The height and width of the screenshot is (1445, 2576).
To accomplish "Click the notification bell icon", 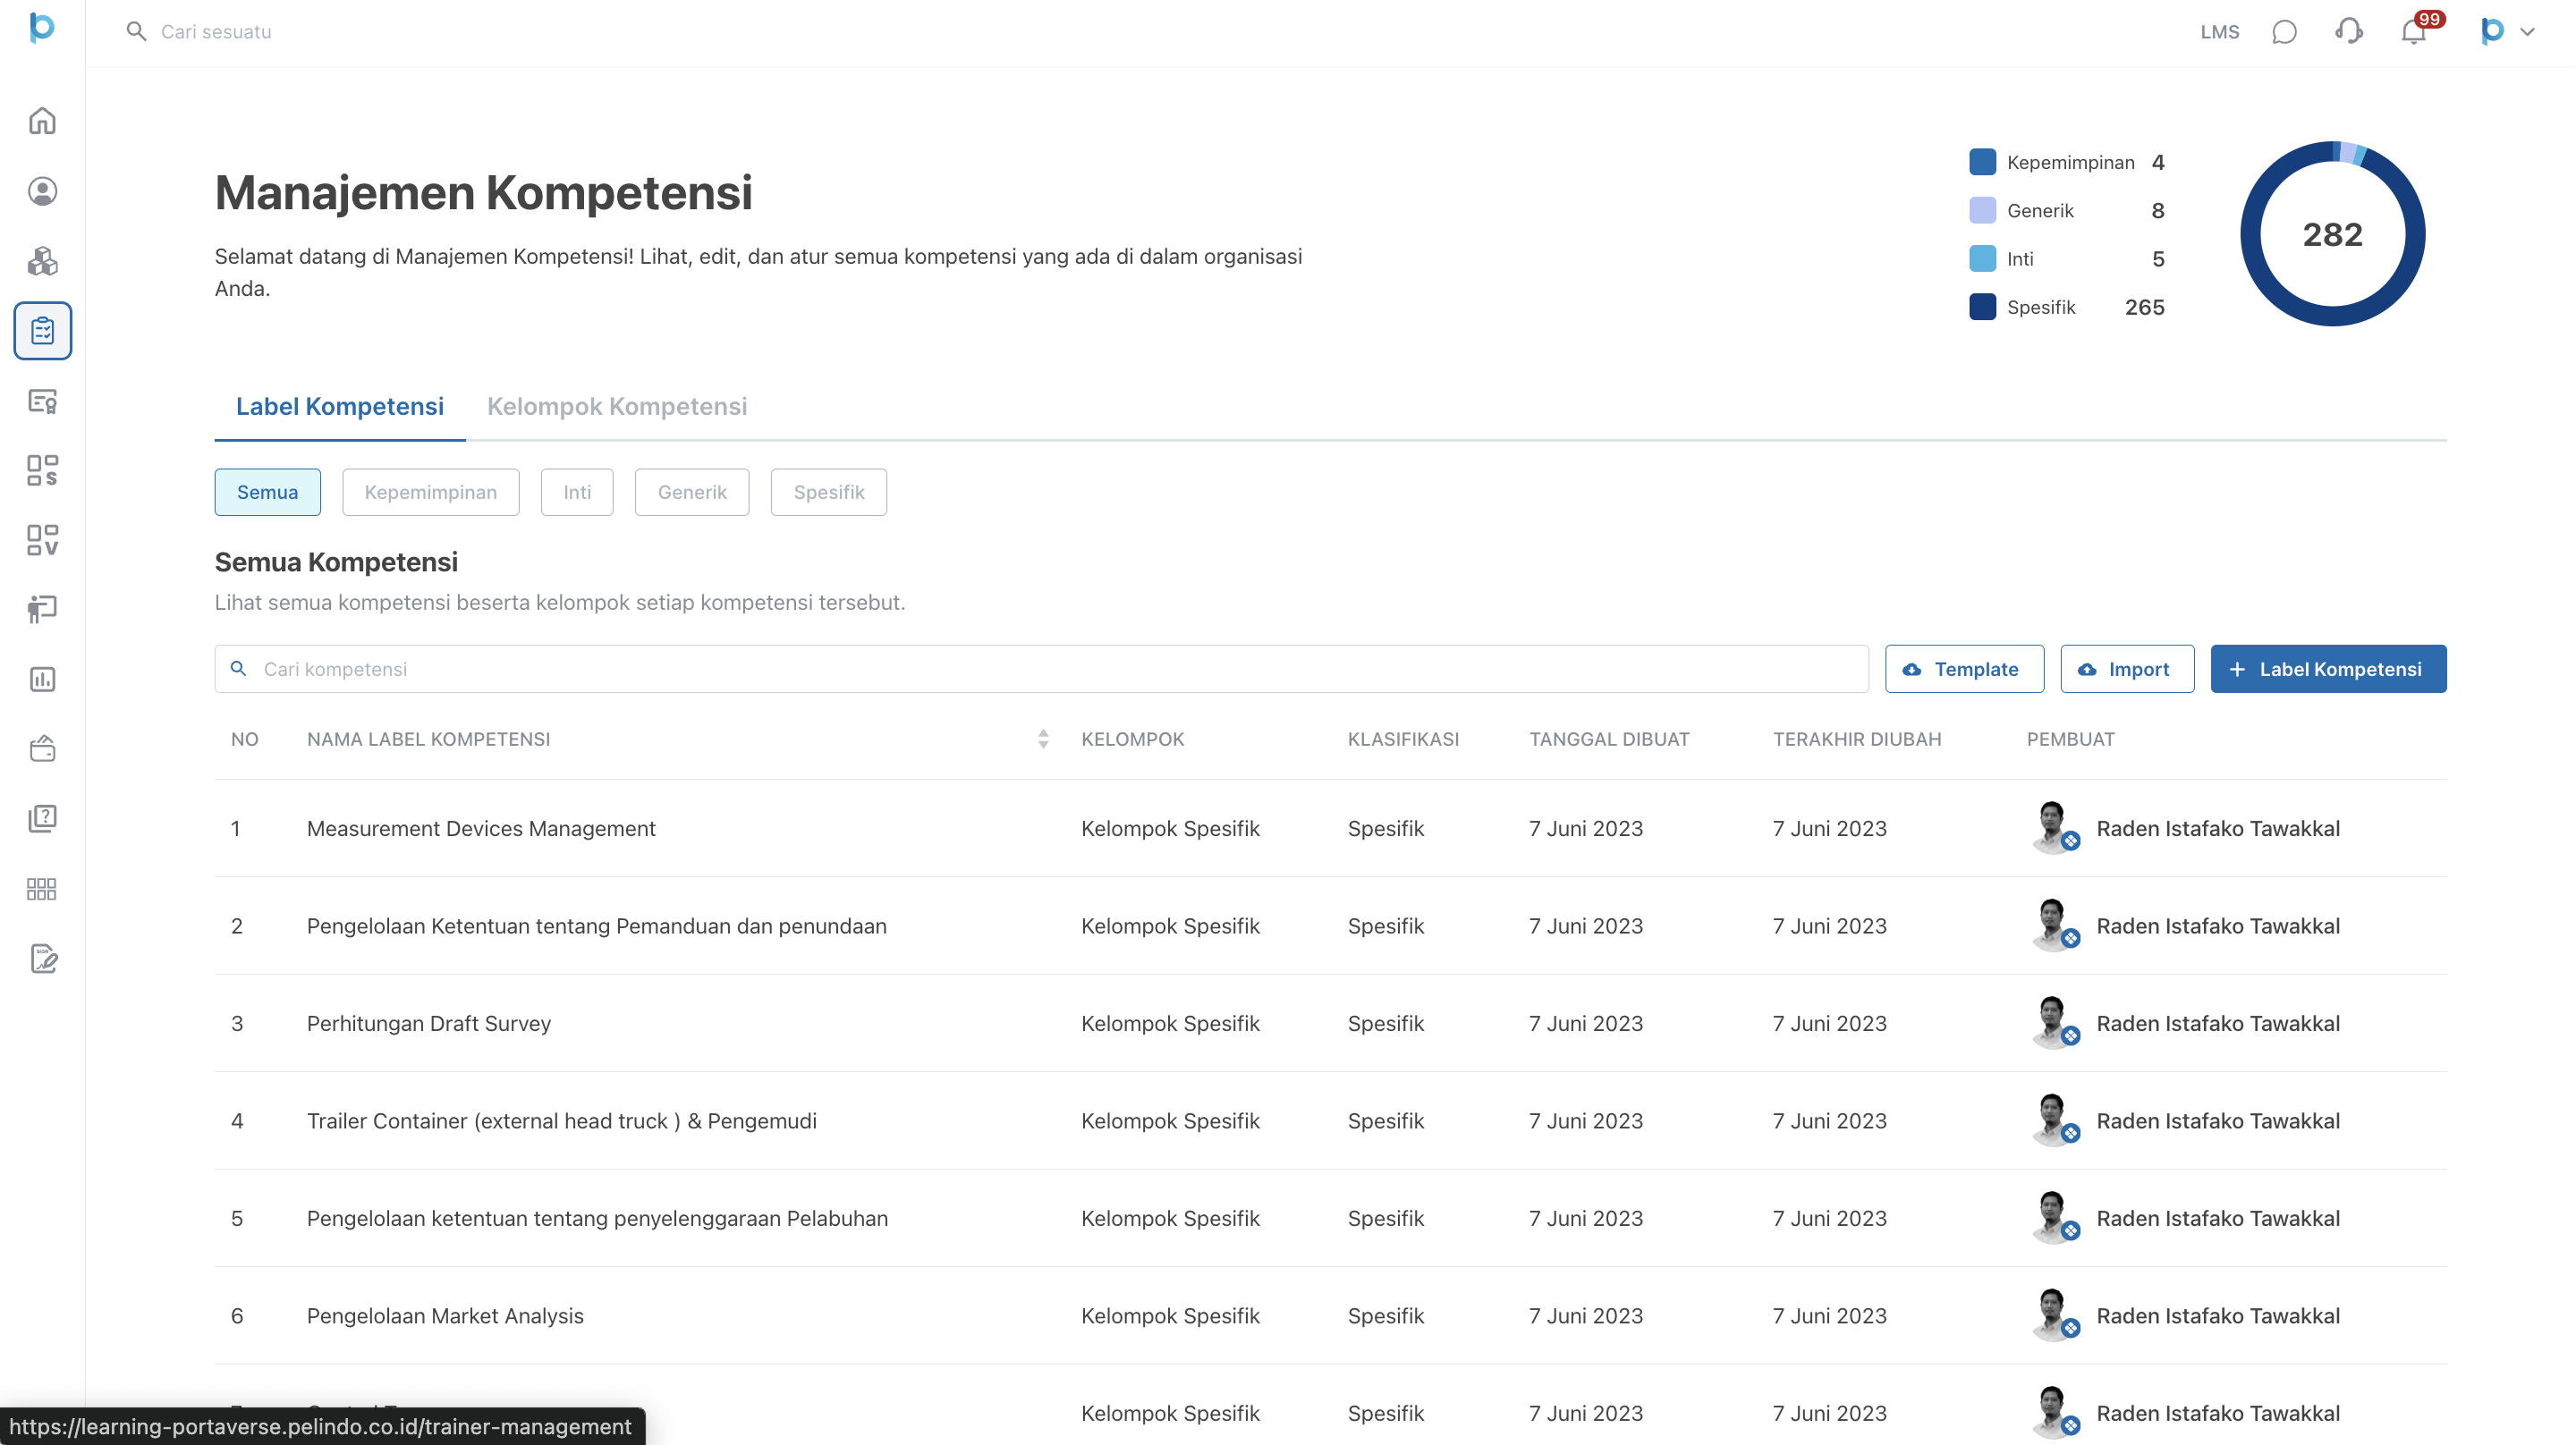I will (2413, 31).
